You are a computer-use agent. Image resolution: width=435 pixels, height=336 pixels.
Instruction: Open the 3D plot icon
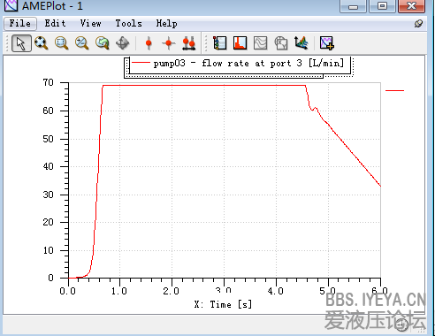[301, 43]
